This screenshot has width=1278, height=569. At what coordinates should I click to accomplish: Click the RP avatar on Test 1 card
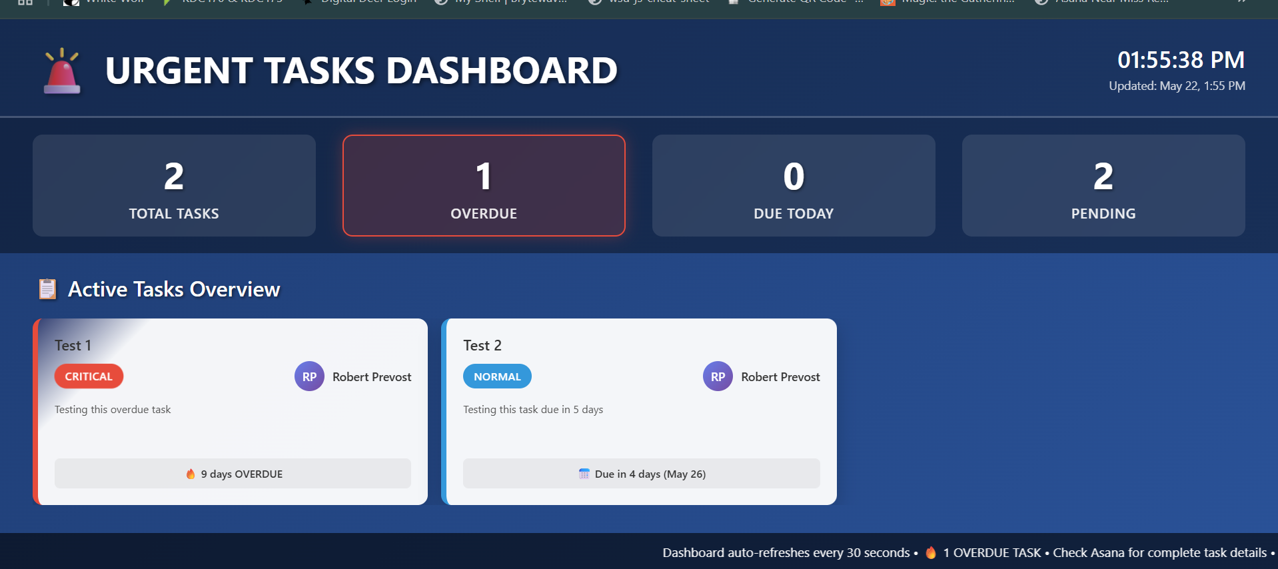pos(309,376)
